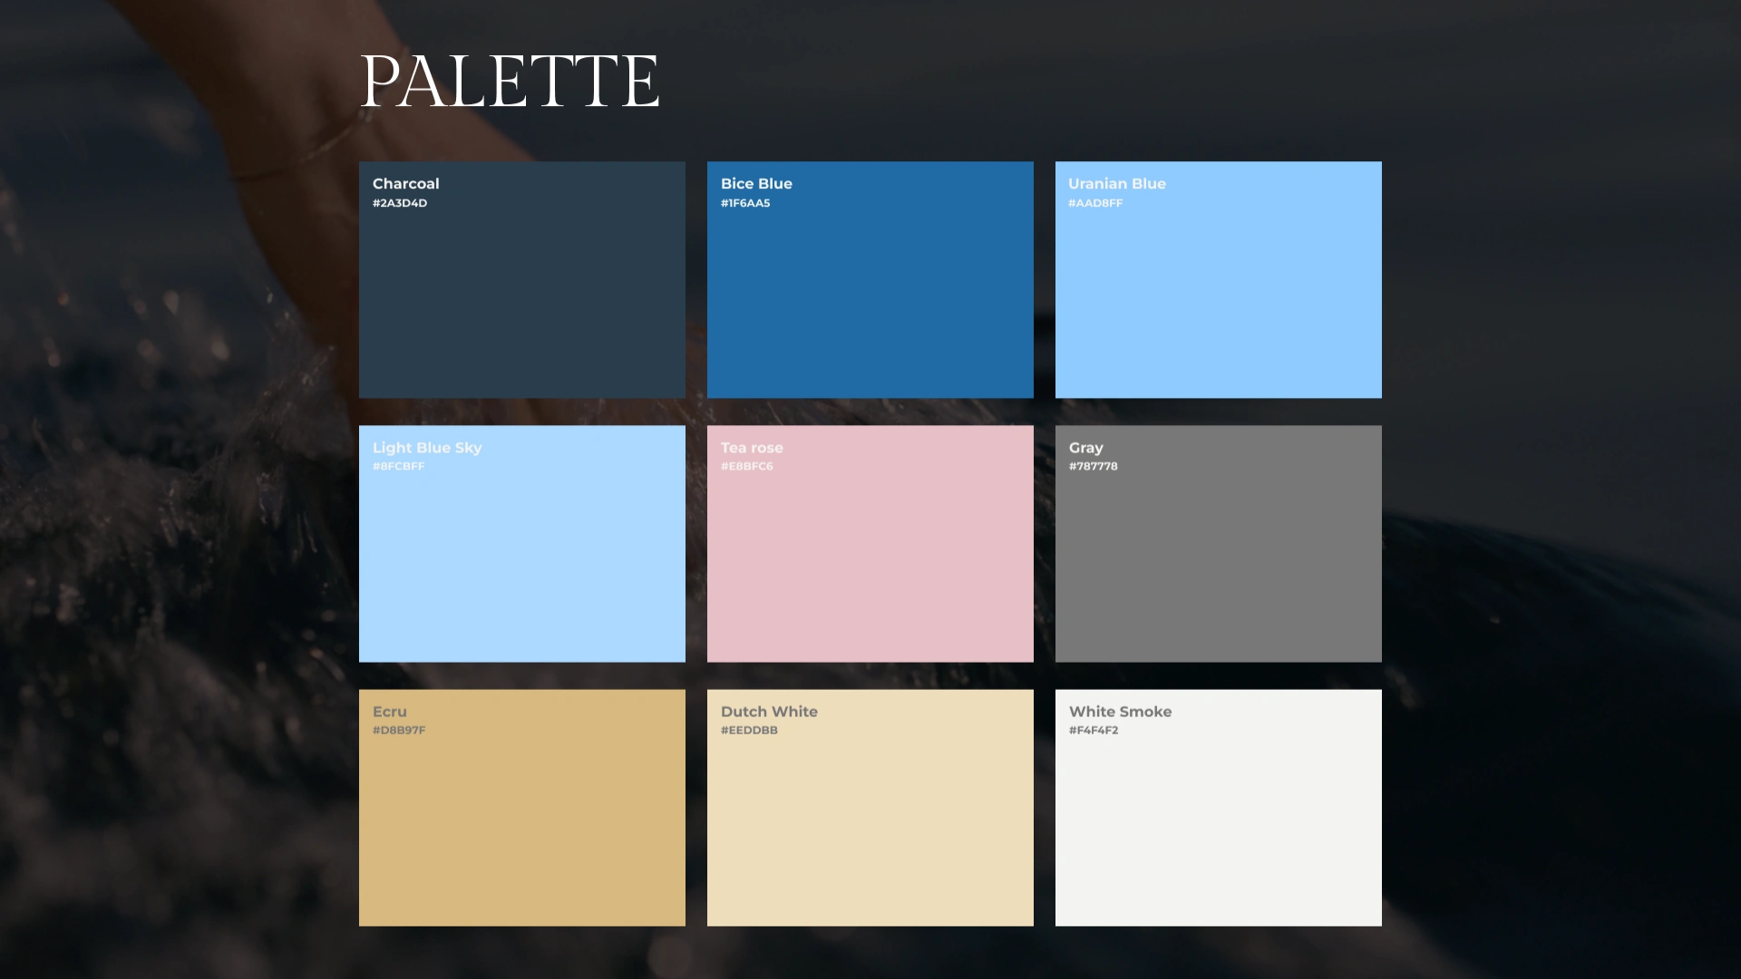Click the #F4F4F2 hex label
Screen dimensions: 1741x979
click(x=1094, y=730)
